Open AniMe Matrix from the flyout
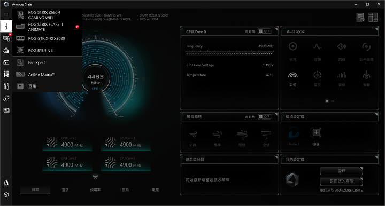 pos(47,75)
